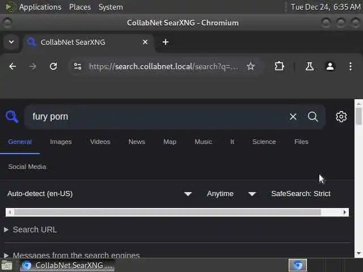The image size is (363, 272).
Task: Switch to the Music tab
Action: click(203, 142)
